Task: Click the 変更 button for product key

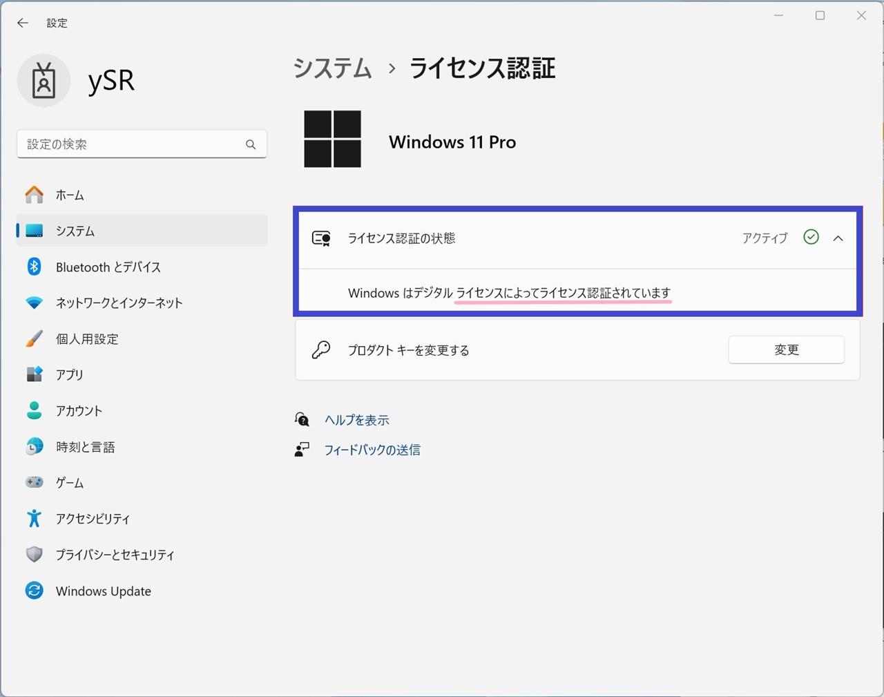Action: click(x=786, y=350)
